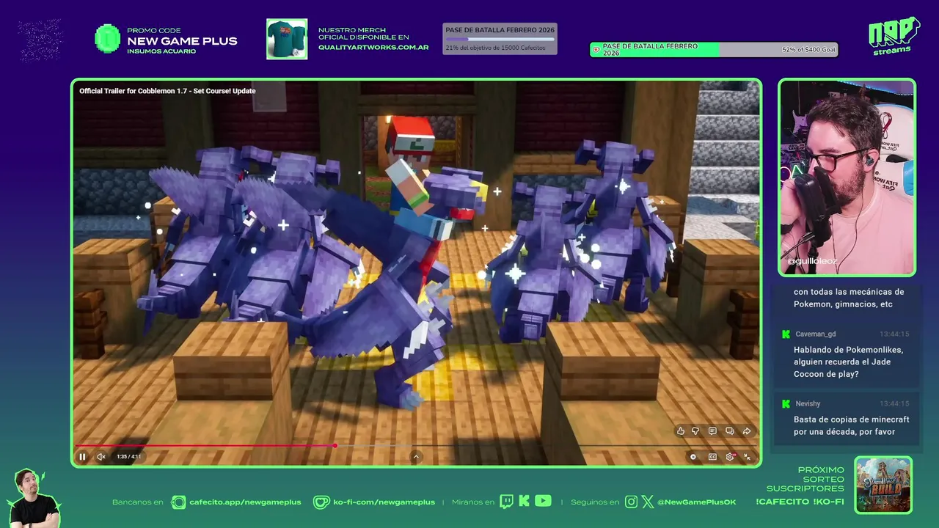Click the NEW GAME PLUS promo code text
Viewport: 939px width, 528px height.
[x=182, y=41]
